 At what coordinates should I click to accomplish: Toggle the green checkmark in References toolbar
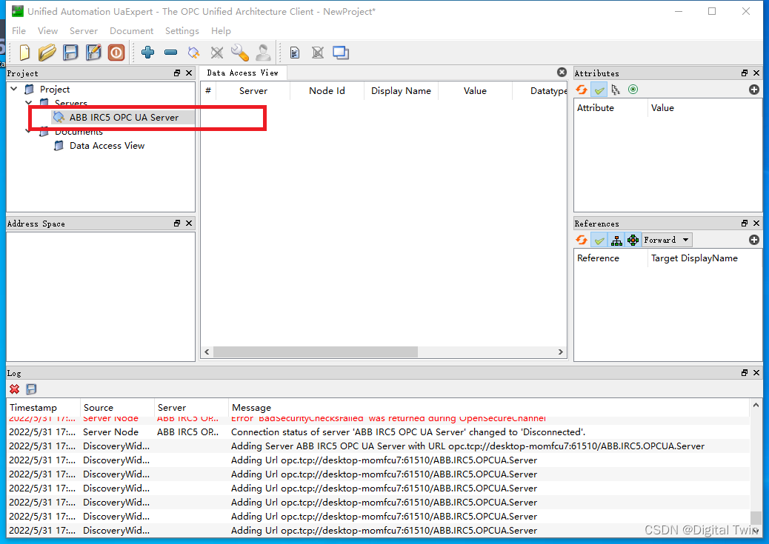pos(599,240)
